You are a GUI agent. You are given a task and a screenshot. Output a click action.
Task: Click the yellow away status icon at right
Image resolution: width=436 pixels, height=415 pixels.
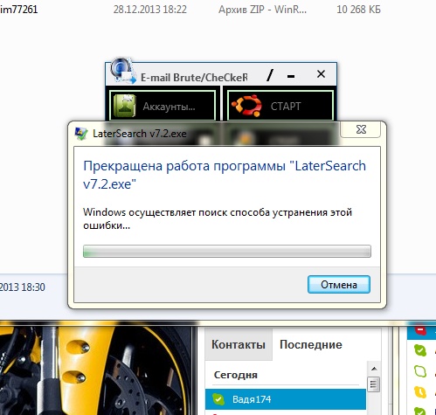420,391
